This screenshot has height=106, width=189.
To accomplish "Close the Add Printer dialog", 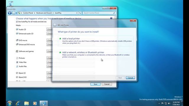I will click(x=133, y=21).
